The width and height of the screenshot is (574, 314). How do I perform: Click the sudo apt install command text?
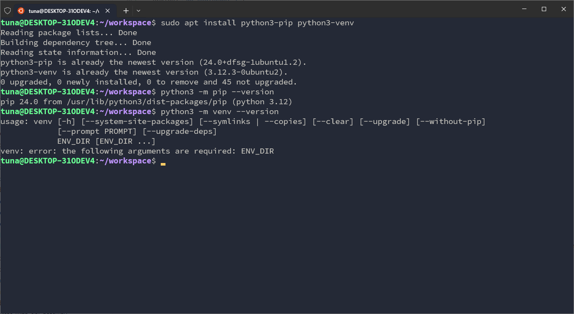[x=257, y=23]
